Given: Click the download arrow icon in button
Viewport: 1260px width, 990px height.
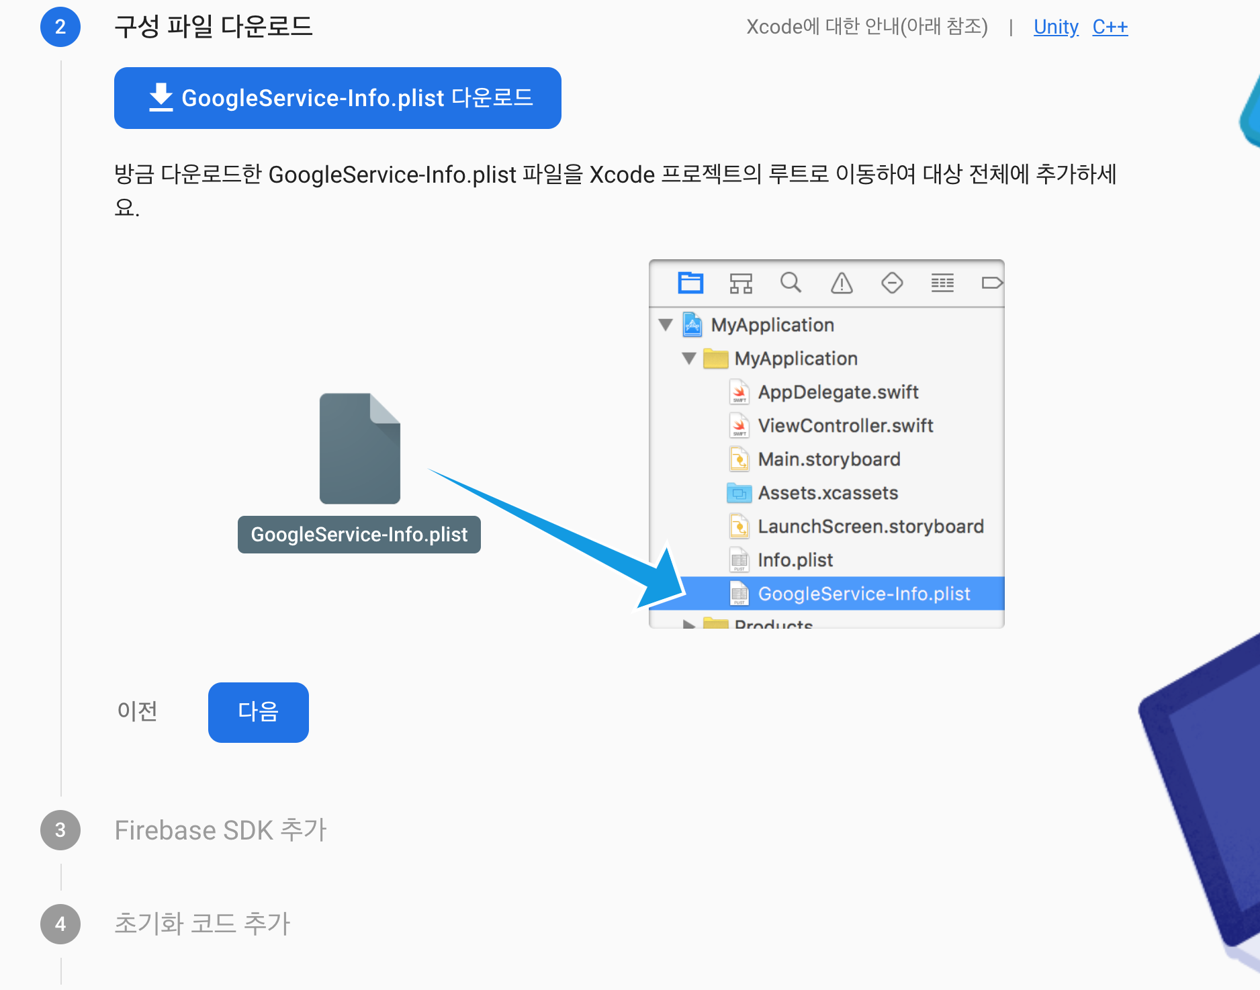Looking at the screenshot, I should (x=161, y=97).
